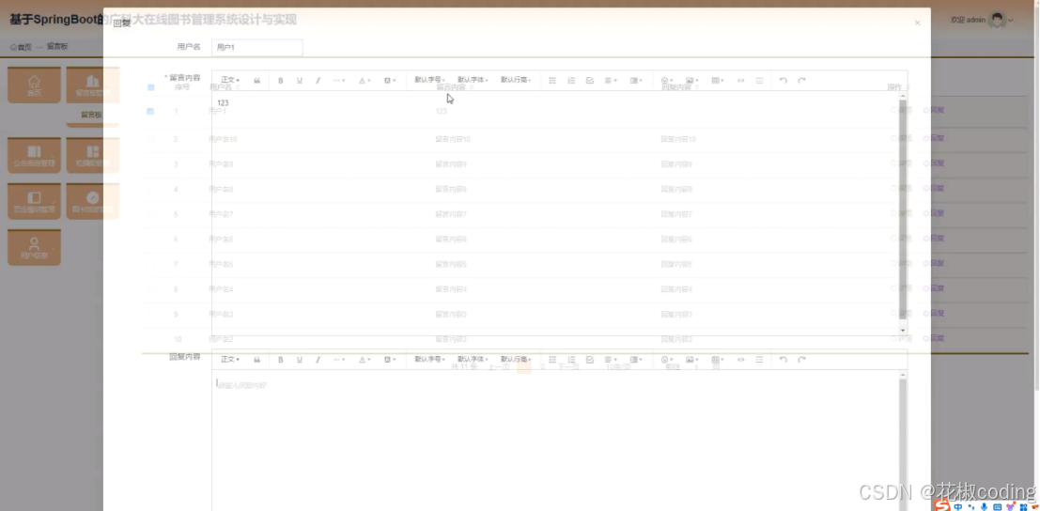Click the Sogou input method S icon
1040x511 pixels.
click(x=942, y=505)
